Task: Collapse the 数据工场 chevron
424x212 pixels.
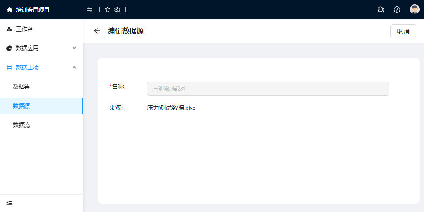Action: [x=74, y=67]
